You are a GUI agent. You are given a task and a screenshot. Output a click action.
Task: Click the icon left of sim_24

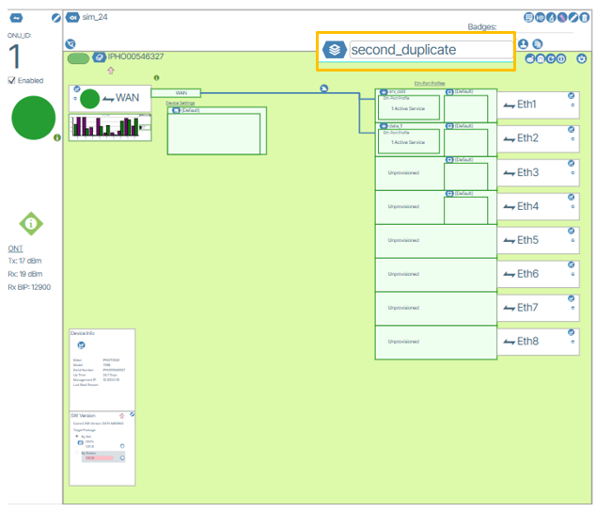point(73,17)
